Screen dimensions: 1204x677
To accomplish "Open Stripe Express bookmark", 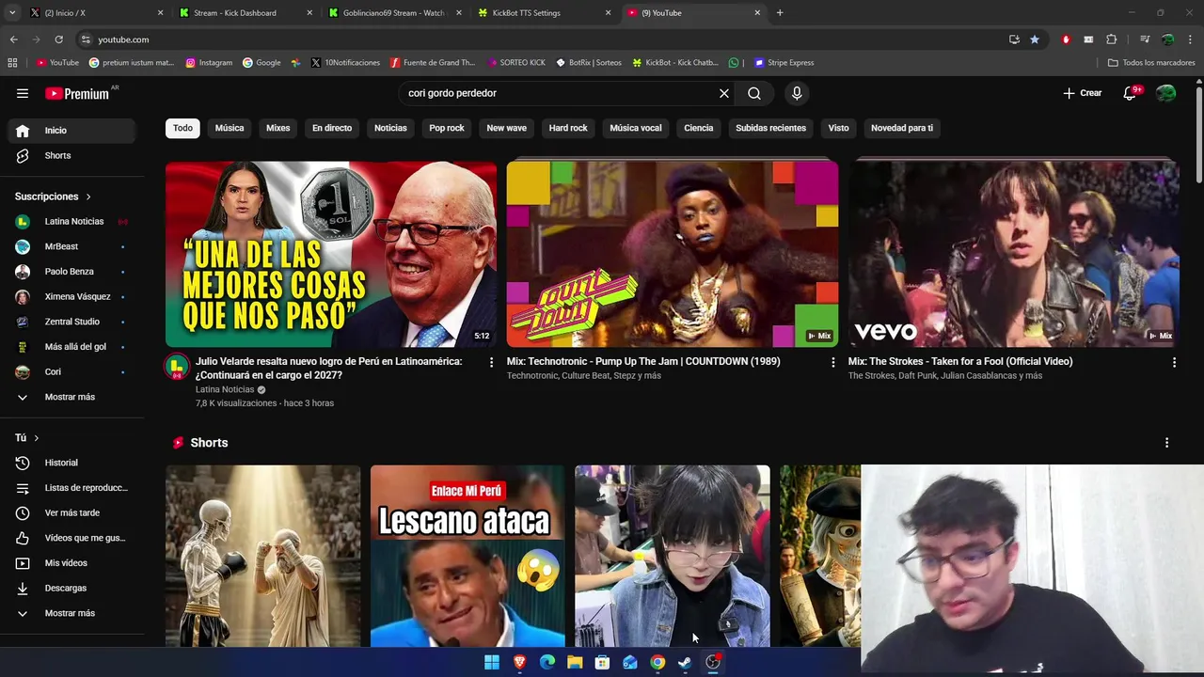I will (x=784, y=63).
